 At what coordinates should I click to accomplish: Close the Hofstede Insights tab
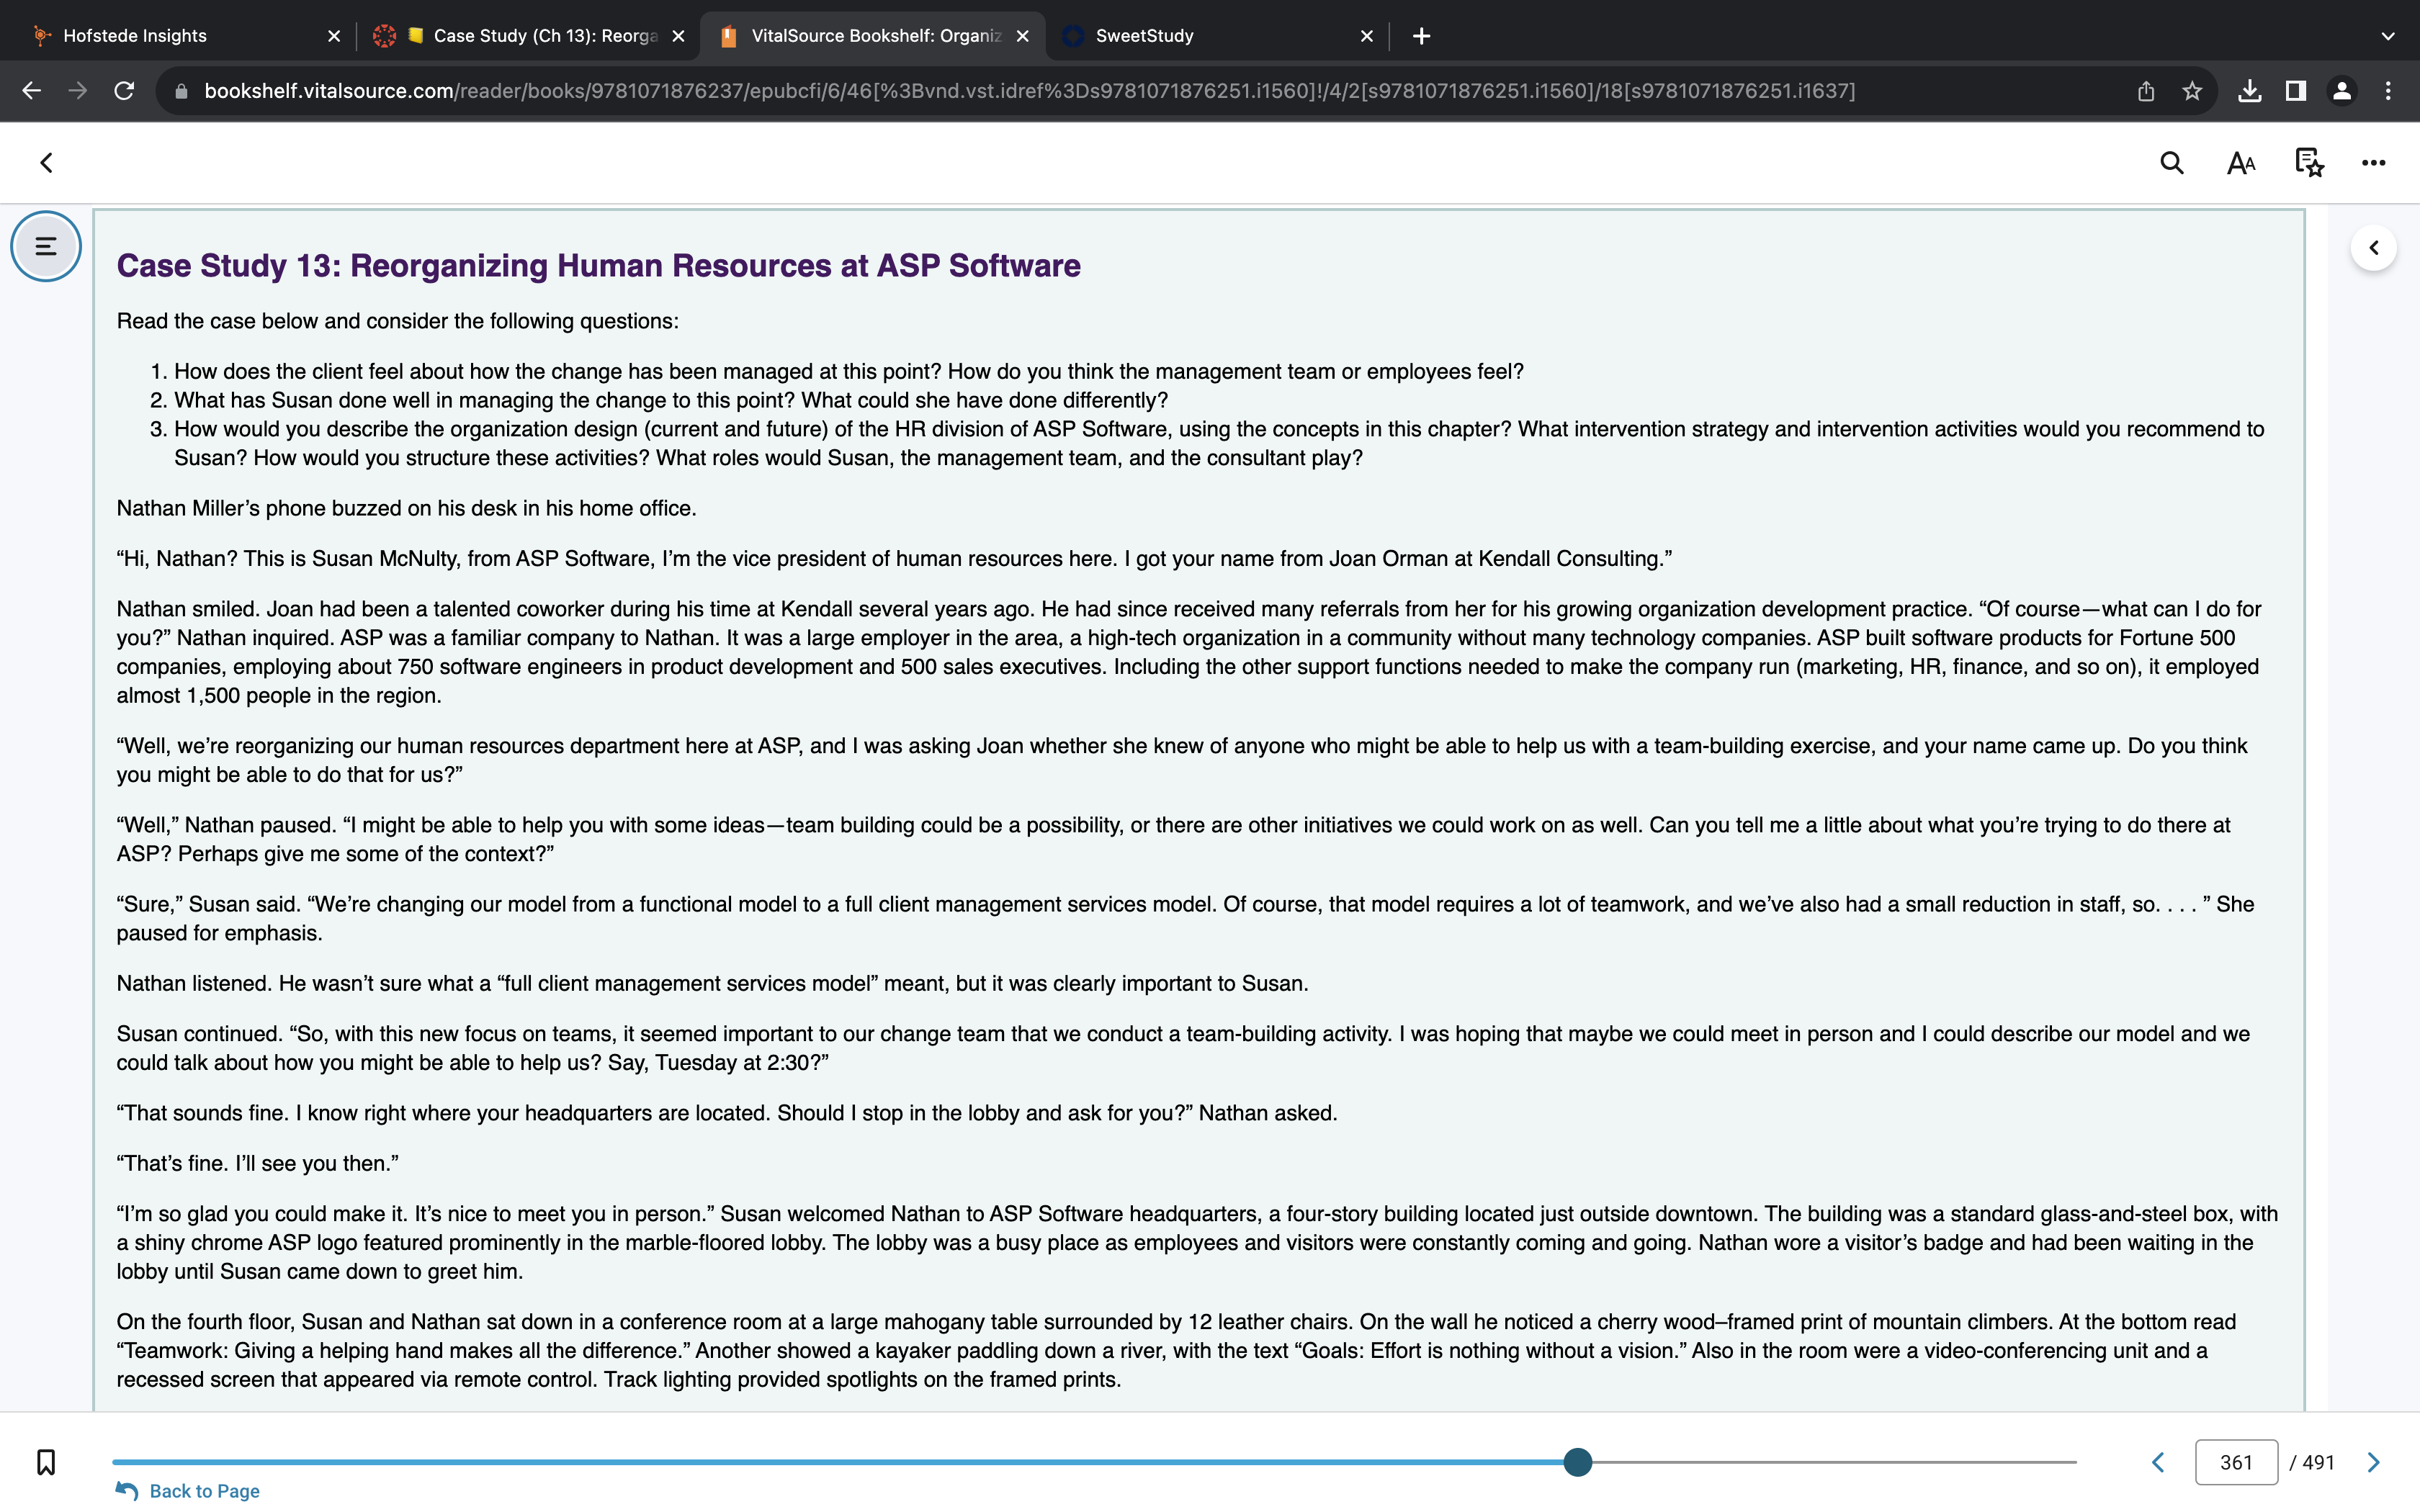pos(334,36)
